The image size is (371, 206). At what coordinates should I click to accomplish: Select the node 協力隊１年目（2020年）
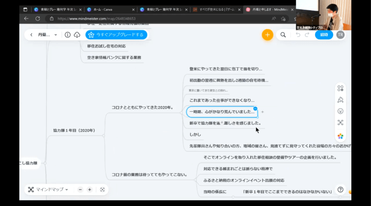click(x=74, y=130)
